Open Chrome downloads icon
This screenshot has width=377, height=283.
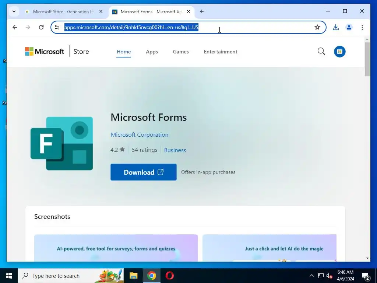(336, 27)
